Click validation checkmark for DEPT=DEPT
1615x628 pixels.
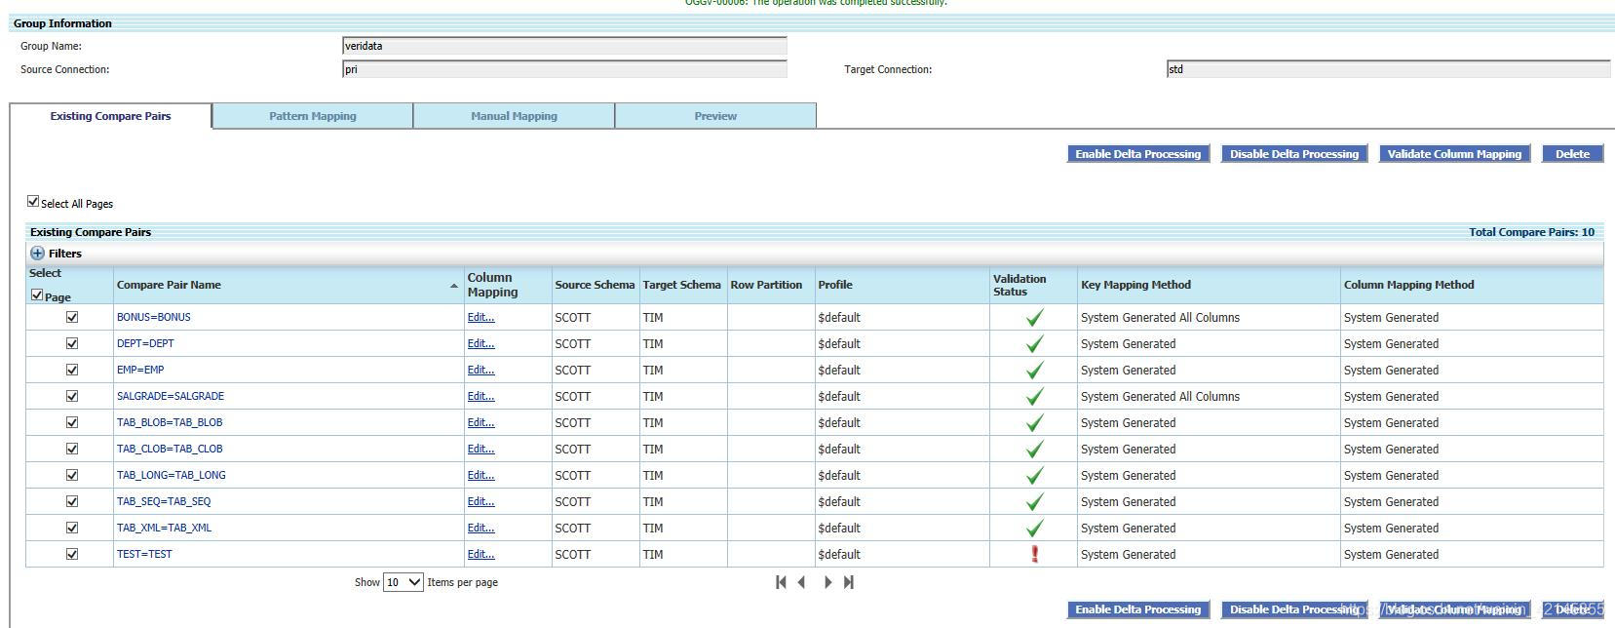pyautogui.click(x=1034, y=344)
